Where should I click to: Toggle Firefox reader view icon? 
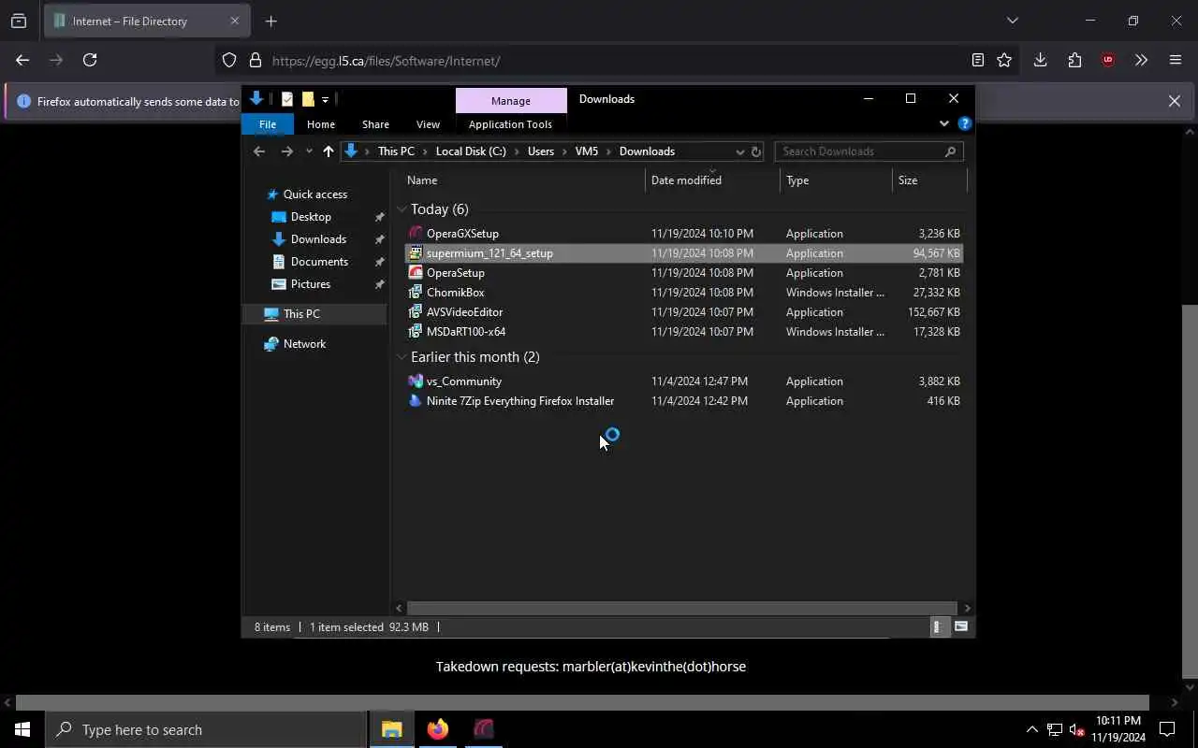[977, 60]
